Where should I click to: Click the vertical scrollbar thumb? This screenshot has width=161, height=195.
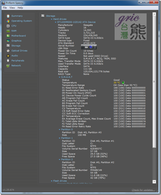tap(154, 82)
